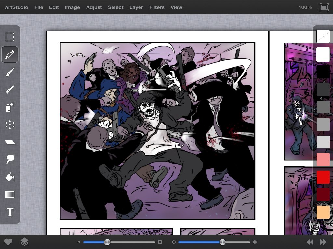Adjust the brush size slider
The height and width of the screenshot is (249, 333).
pyautogui.click(x=119, y=242)
